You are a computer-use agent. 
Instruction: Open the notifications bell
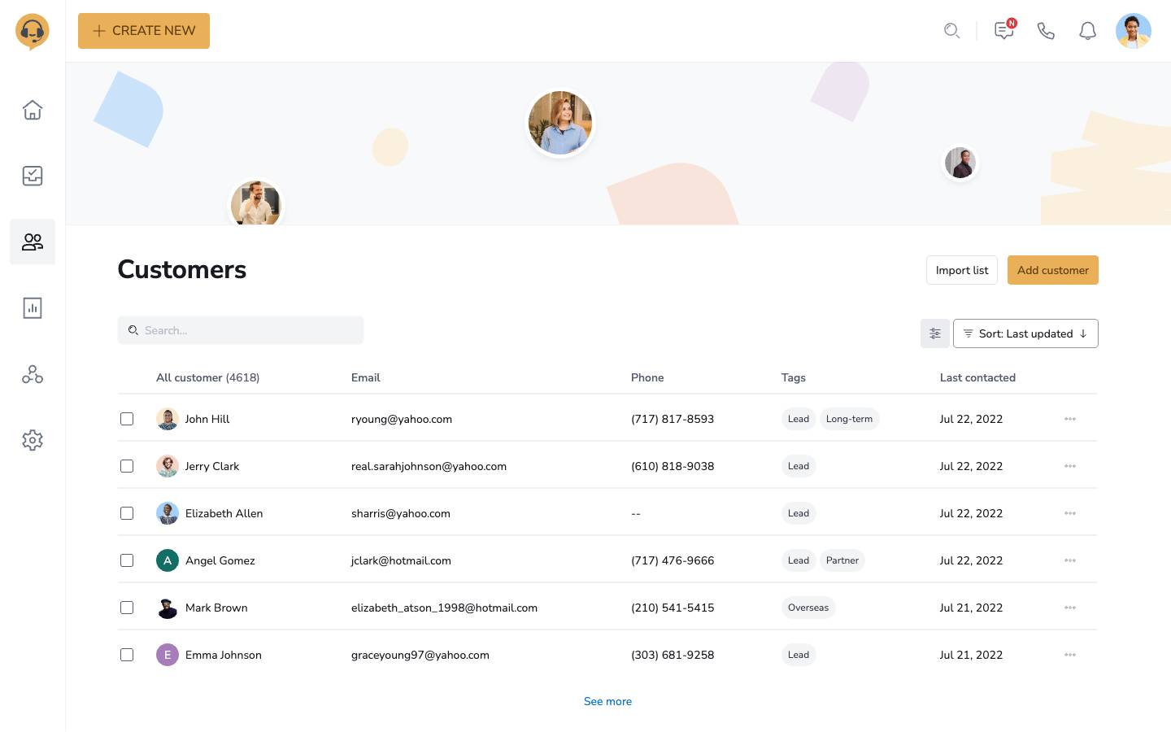coord(1087,31)
